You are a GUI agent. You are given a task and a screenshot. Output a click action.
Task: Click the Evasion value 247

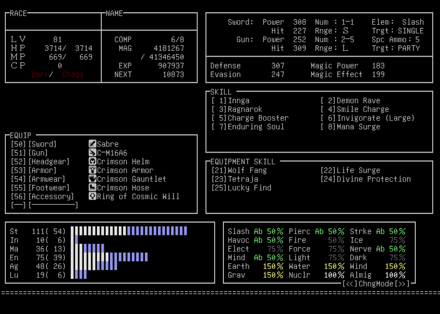point(278,74)
